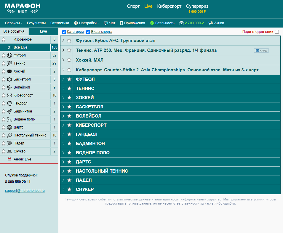The height and width of the screenshot is (233, 283).
Task: Click the ХОККЕЙ section header title
Action: (x=85, y=98)
